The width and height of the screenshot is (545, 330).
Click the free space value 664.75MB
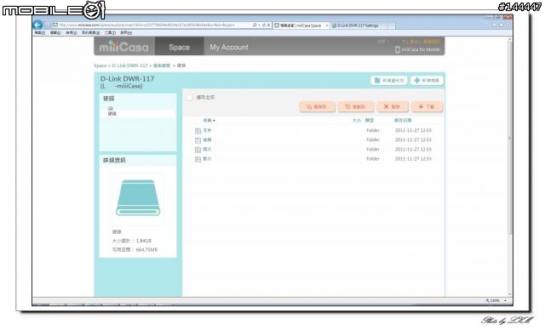pos(146,250)
